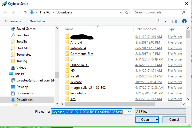The height and width of the screenshot is (128, 192).
Task: Sort by Date modified column header
Action: (x=145, y=29)
